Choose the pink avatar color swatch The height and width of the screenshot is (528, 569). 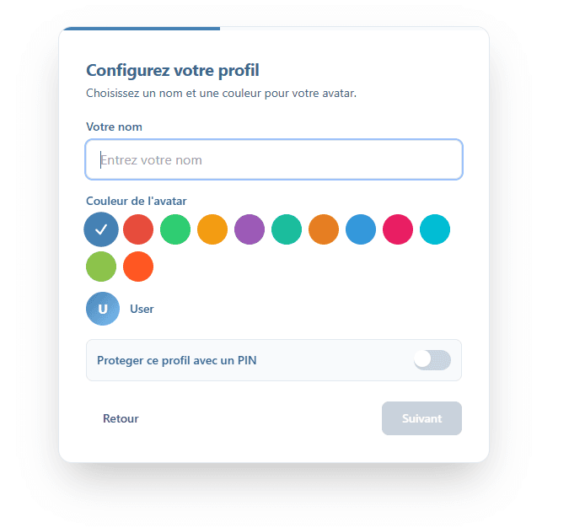pyautogui.click(x=398, y=229)
